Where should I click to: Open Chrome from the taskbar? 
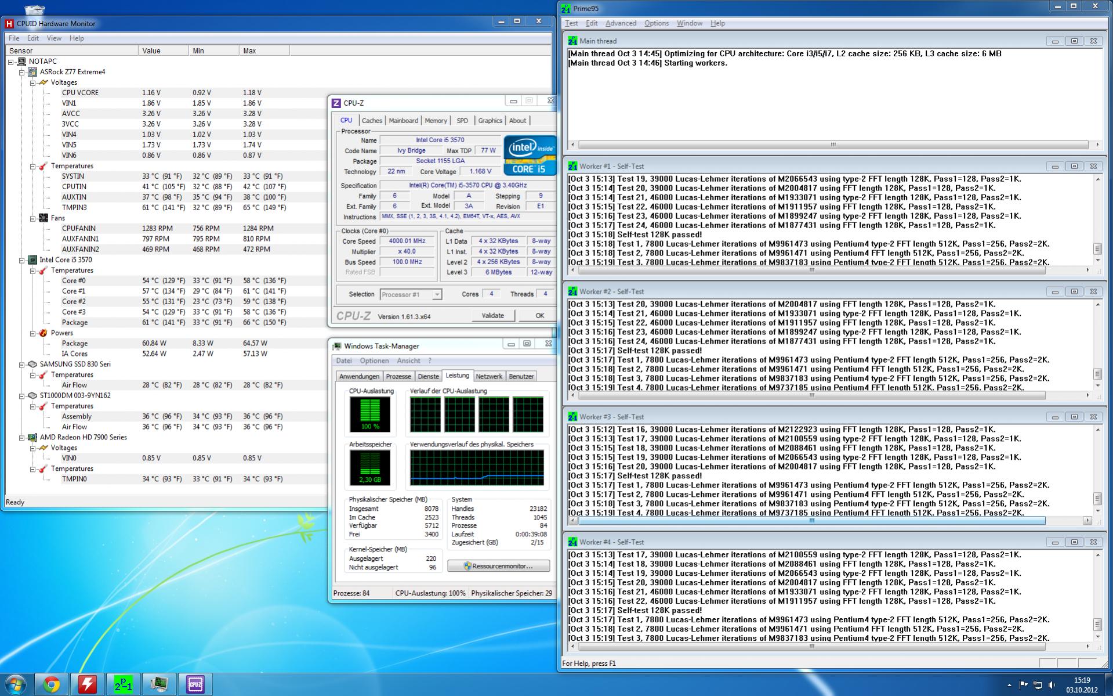(52, 685)
